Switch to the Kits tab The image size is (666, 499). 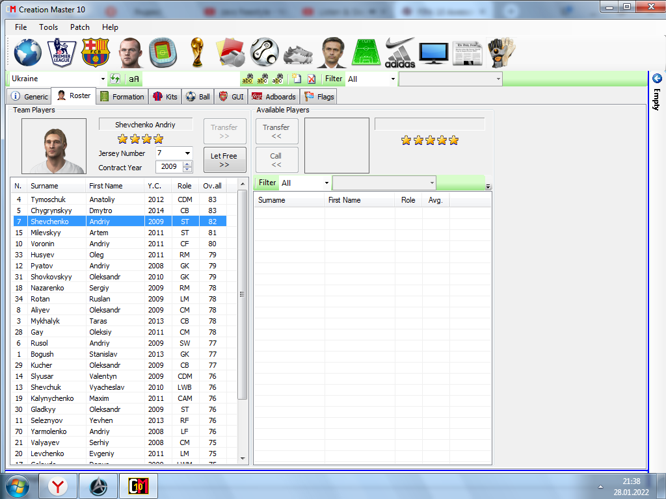click(165, 96)
